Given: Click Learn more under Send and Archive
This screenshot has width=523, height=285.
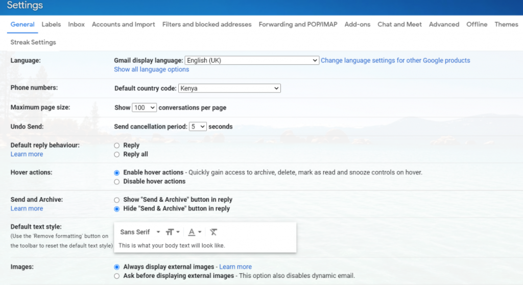Looking at the screenshot, I should [27, 208].
